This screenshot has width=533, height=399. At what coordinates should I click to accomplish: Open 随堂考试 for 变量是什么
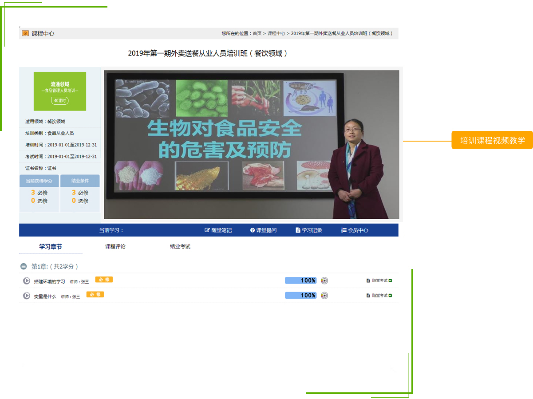[x=379, y=296]
